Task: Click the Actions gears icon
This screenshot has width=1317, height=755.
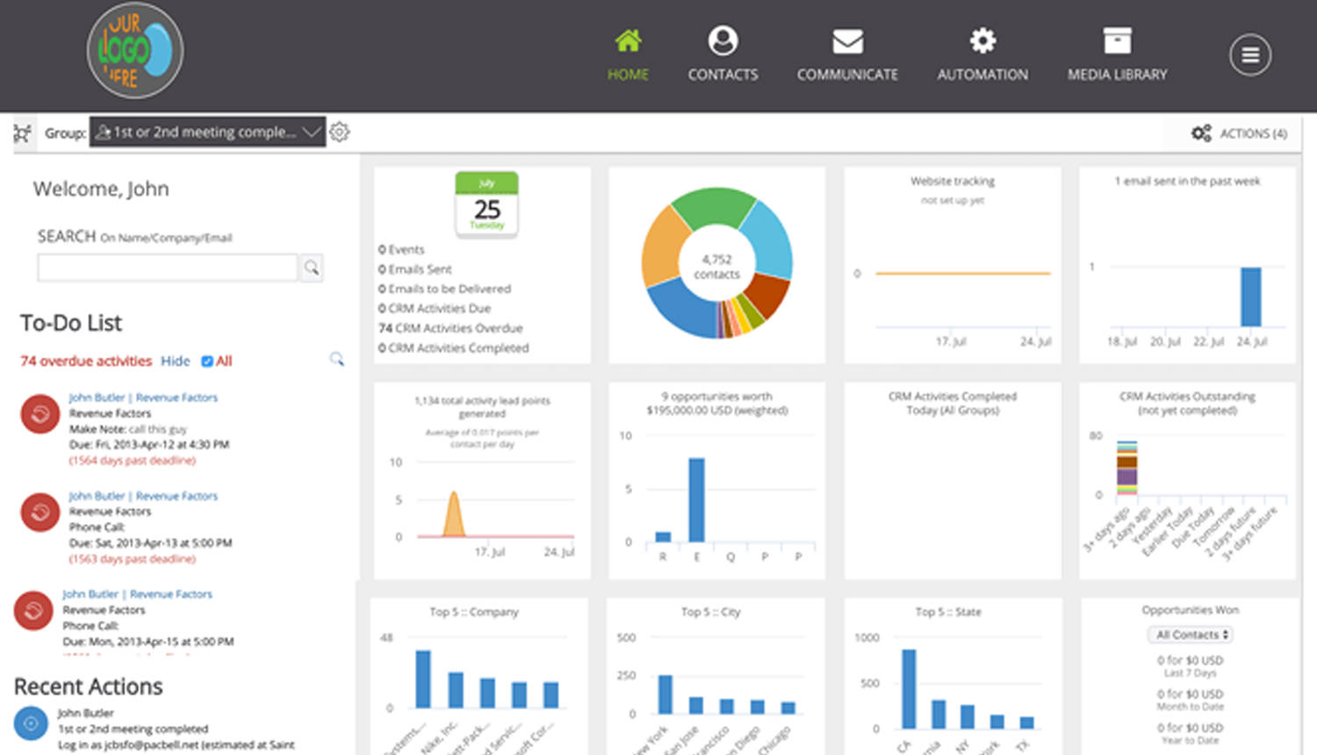Action: tap(1201, 133)
